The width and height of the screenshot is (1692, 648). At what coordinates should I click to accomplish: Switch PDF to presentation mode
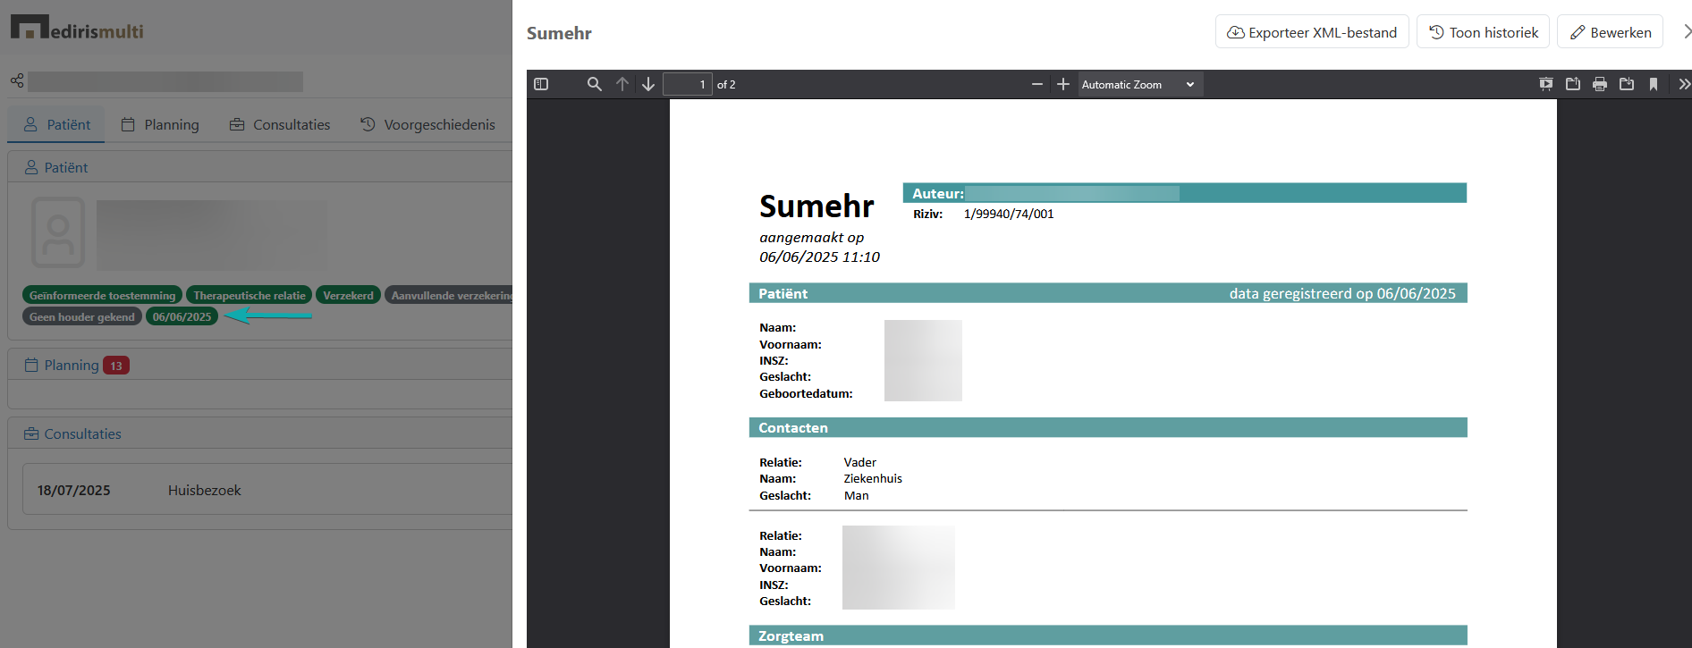pos(1546,84)
